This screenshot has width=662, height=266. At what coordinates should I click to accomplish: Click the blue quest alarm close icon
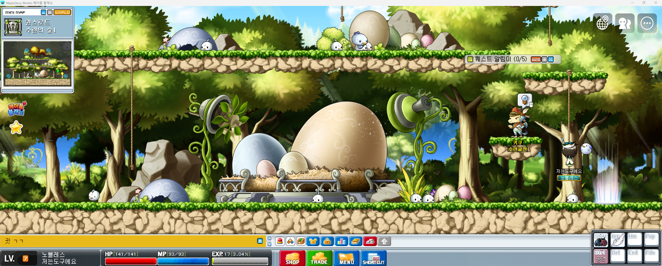click(551, 59)
